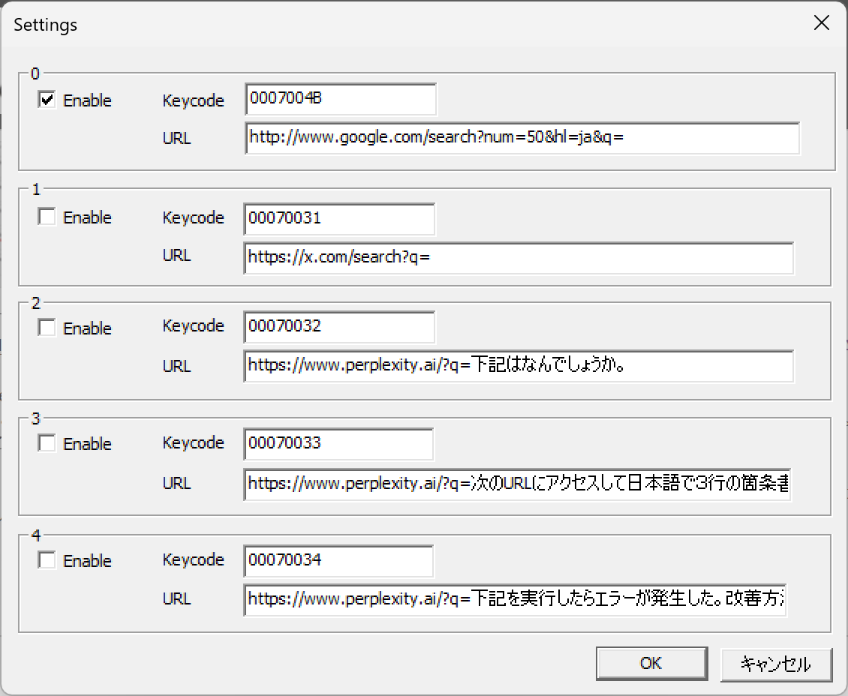Click the Keycode field containing 00070031
Image resolution: width=848 pixels, height=696 pixels.
(x=339, y=218)
